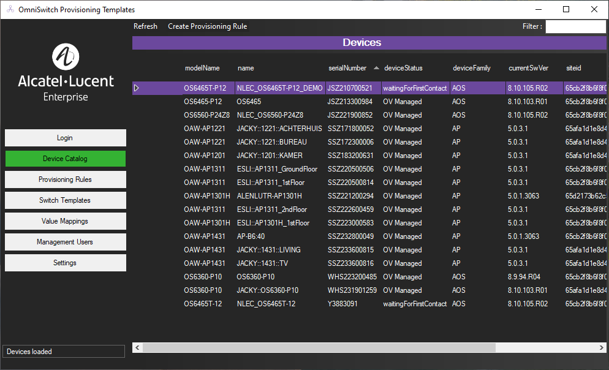Select JACKY::1431::LIVING device row

point(369,250)
